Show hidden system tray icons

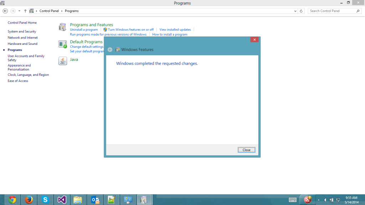click(318, 200)
